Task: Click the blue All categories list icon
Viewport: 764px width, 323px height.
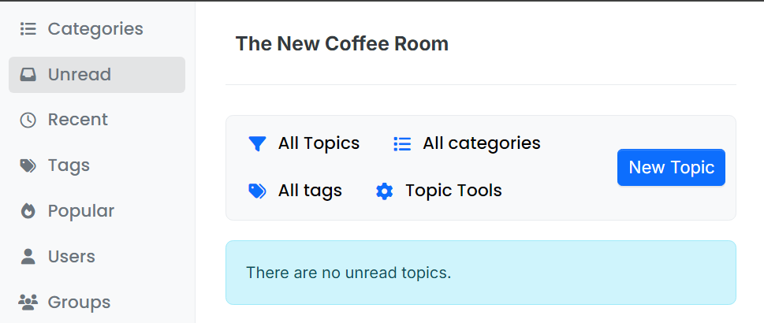Action: click(402, 143)
